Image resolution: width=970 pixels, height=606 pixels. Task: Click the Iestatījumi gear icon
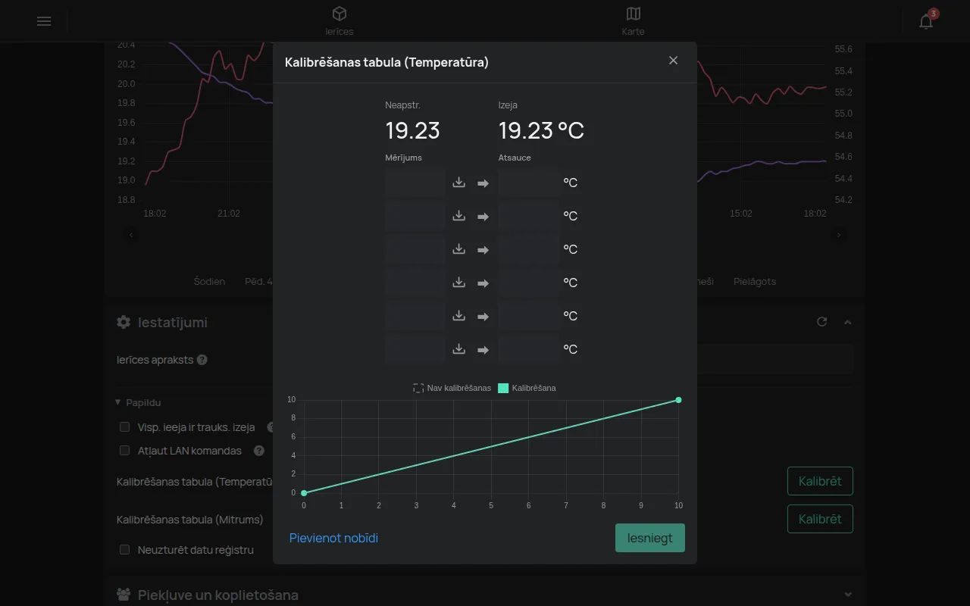[124, 322]
